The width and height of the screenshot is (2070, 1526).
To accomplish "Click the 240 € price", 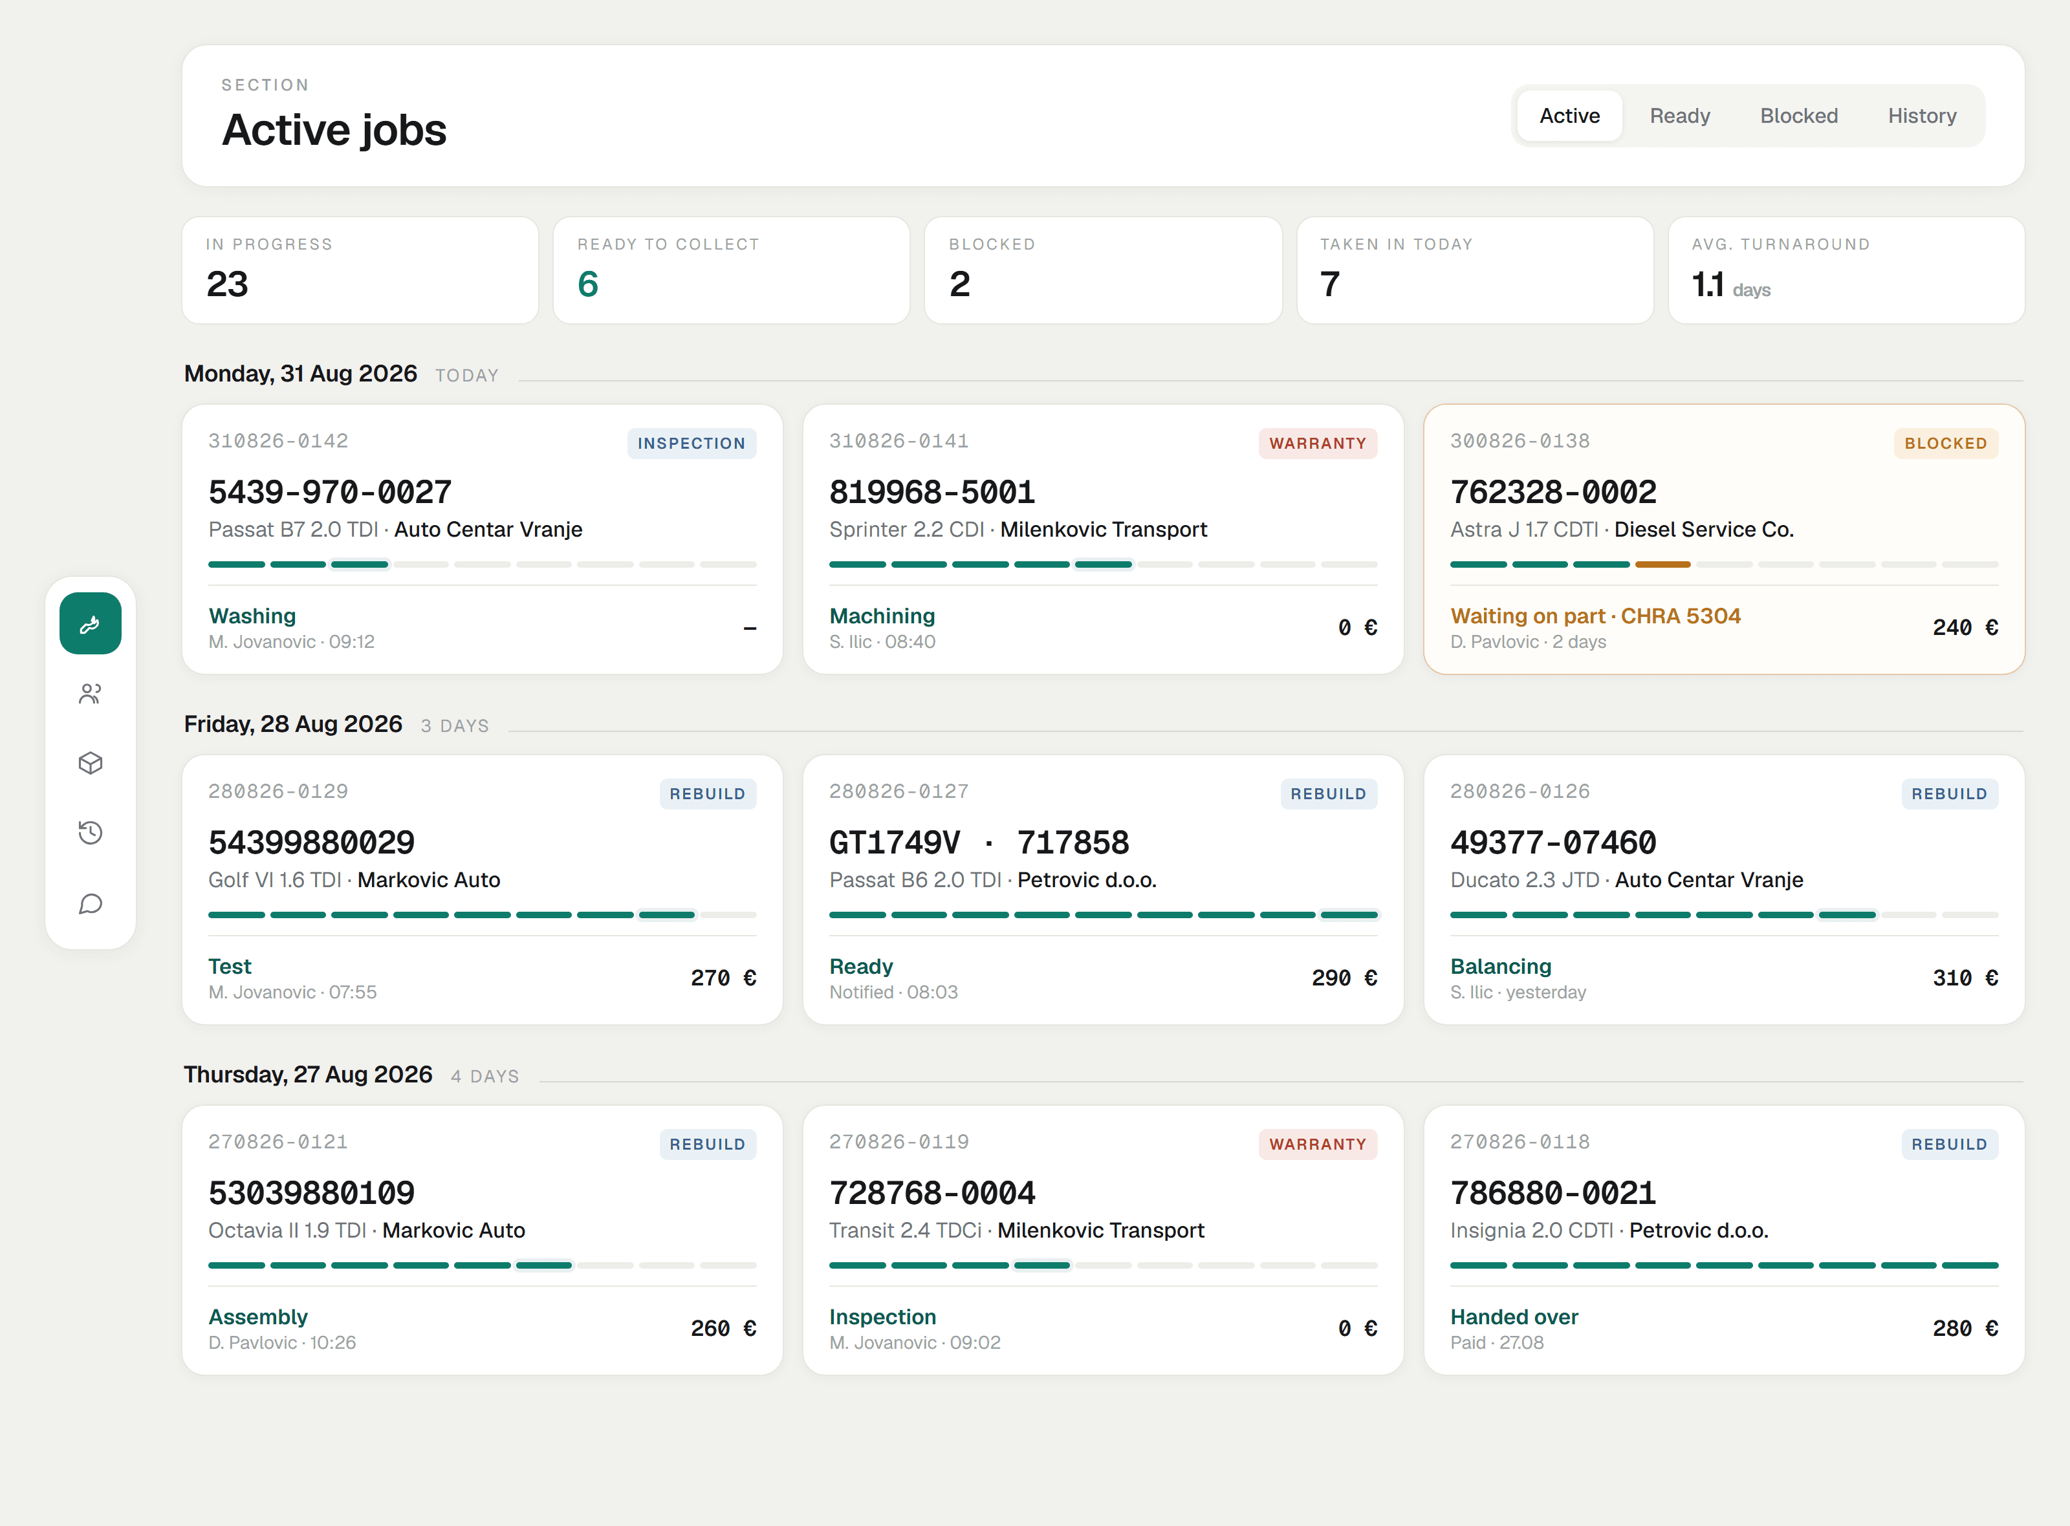I will pyautogui.click(x=1965, y=627).
